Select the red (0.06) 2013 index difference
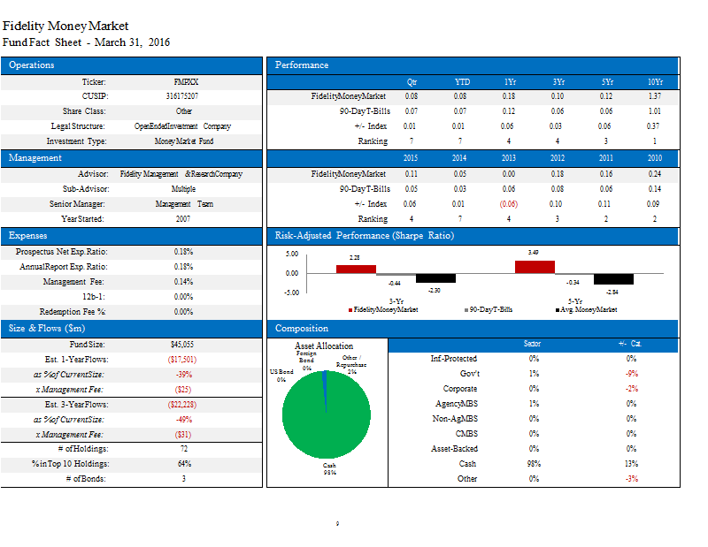 508,204
